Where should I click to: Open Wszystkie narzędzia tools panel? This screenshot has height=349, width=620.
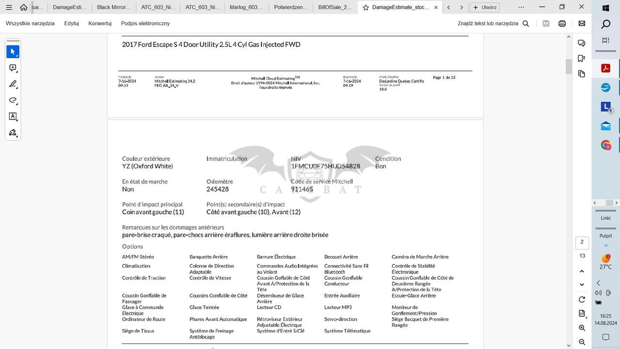click(x=30, y=23)
